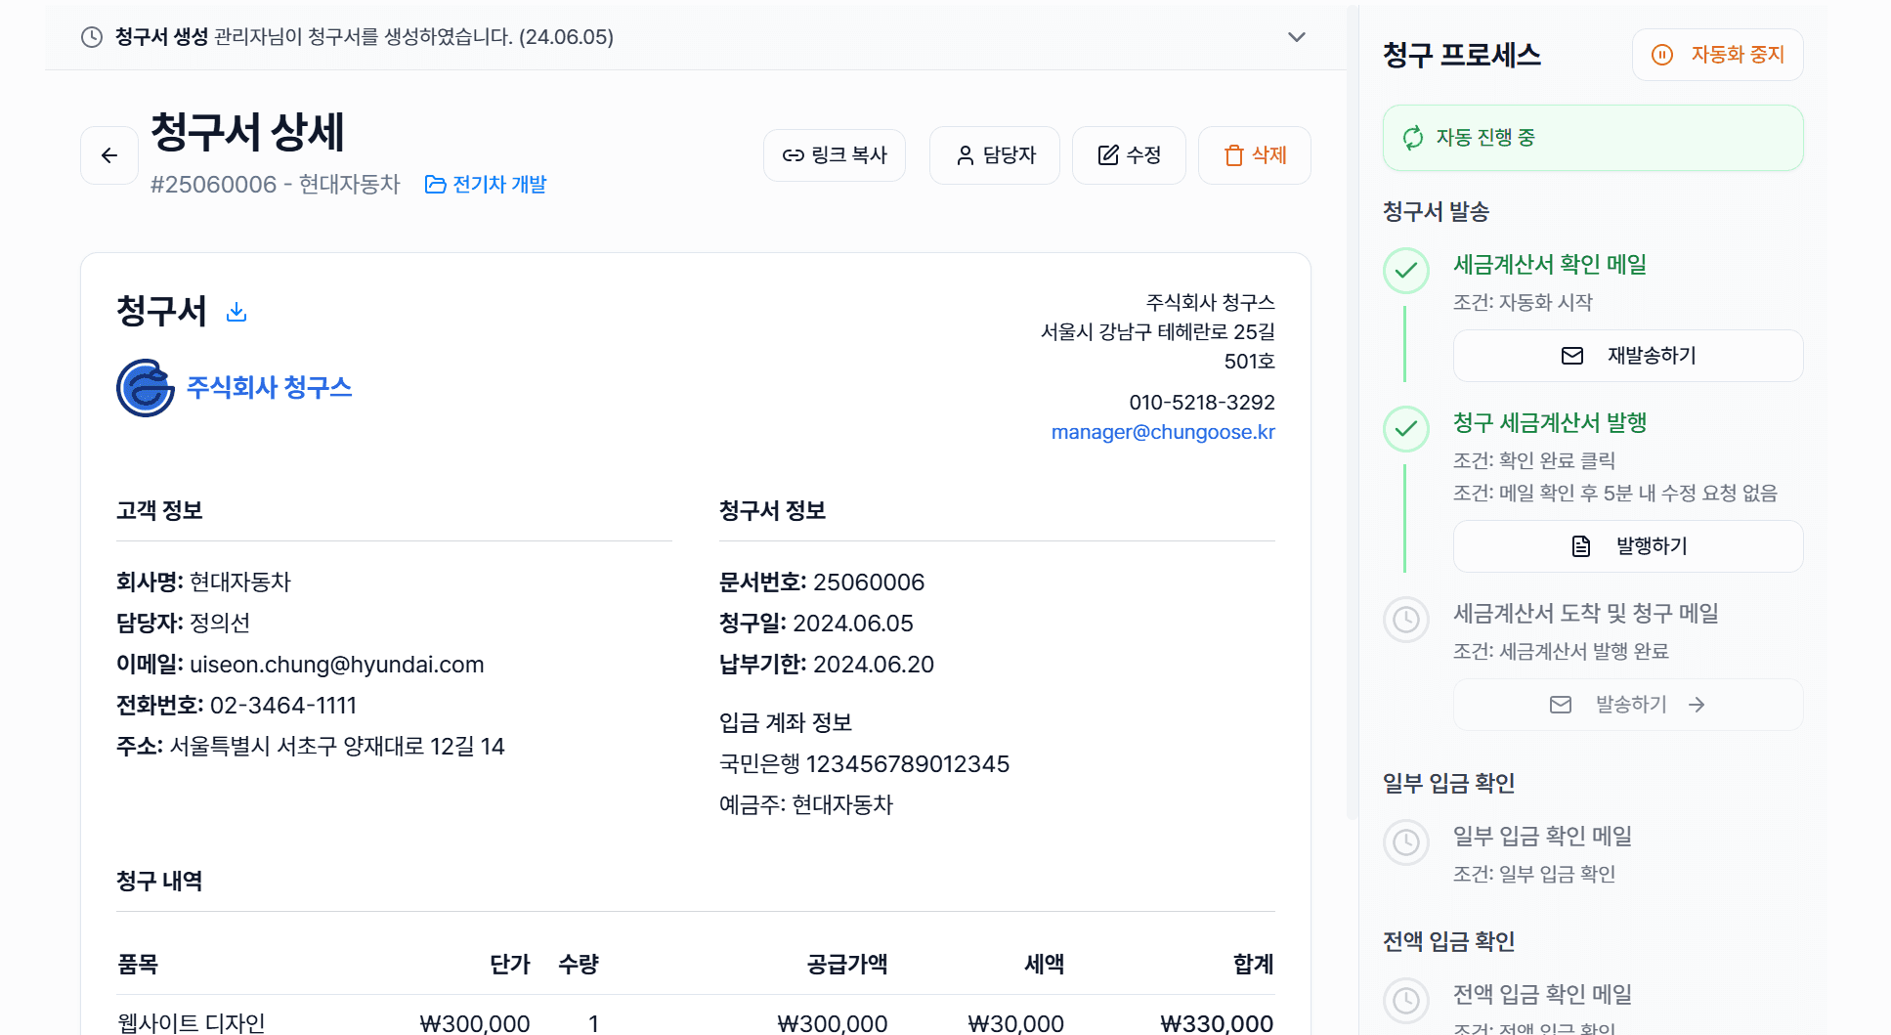This screenshot has width=1891, height=1035.
Task: Click the clock icon for 세금계산서 도착 및 청구 메일
Action: [x=1406, y=620]
